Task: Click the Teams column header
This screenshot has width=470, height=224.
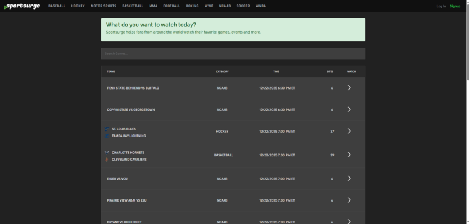Action: point(111,72)
